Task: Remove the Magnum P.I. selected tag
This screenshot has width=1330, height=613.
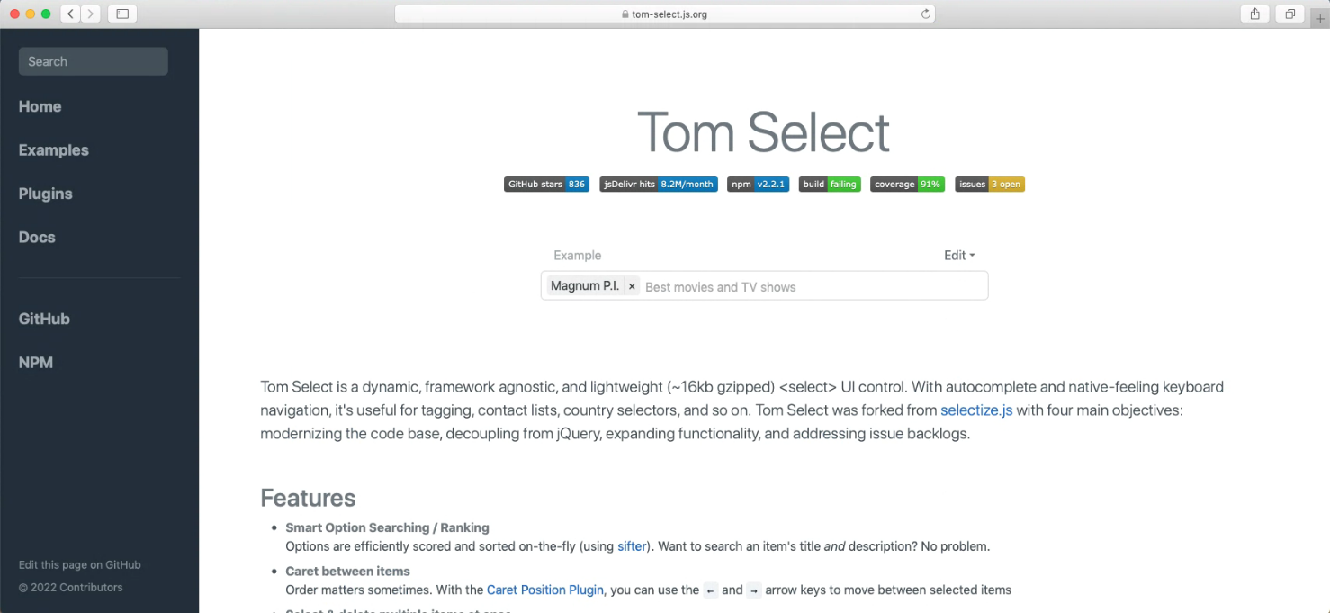Action: point(631,285)
